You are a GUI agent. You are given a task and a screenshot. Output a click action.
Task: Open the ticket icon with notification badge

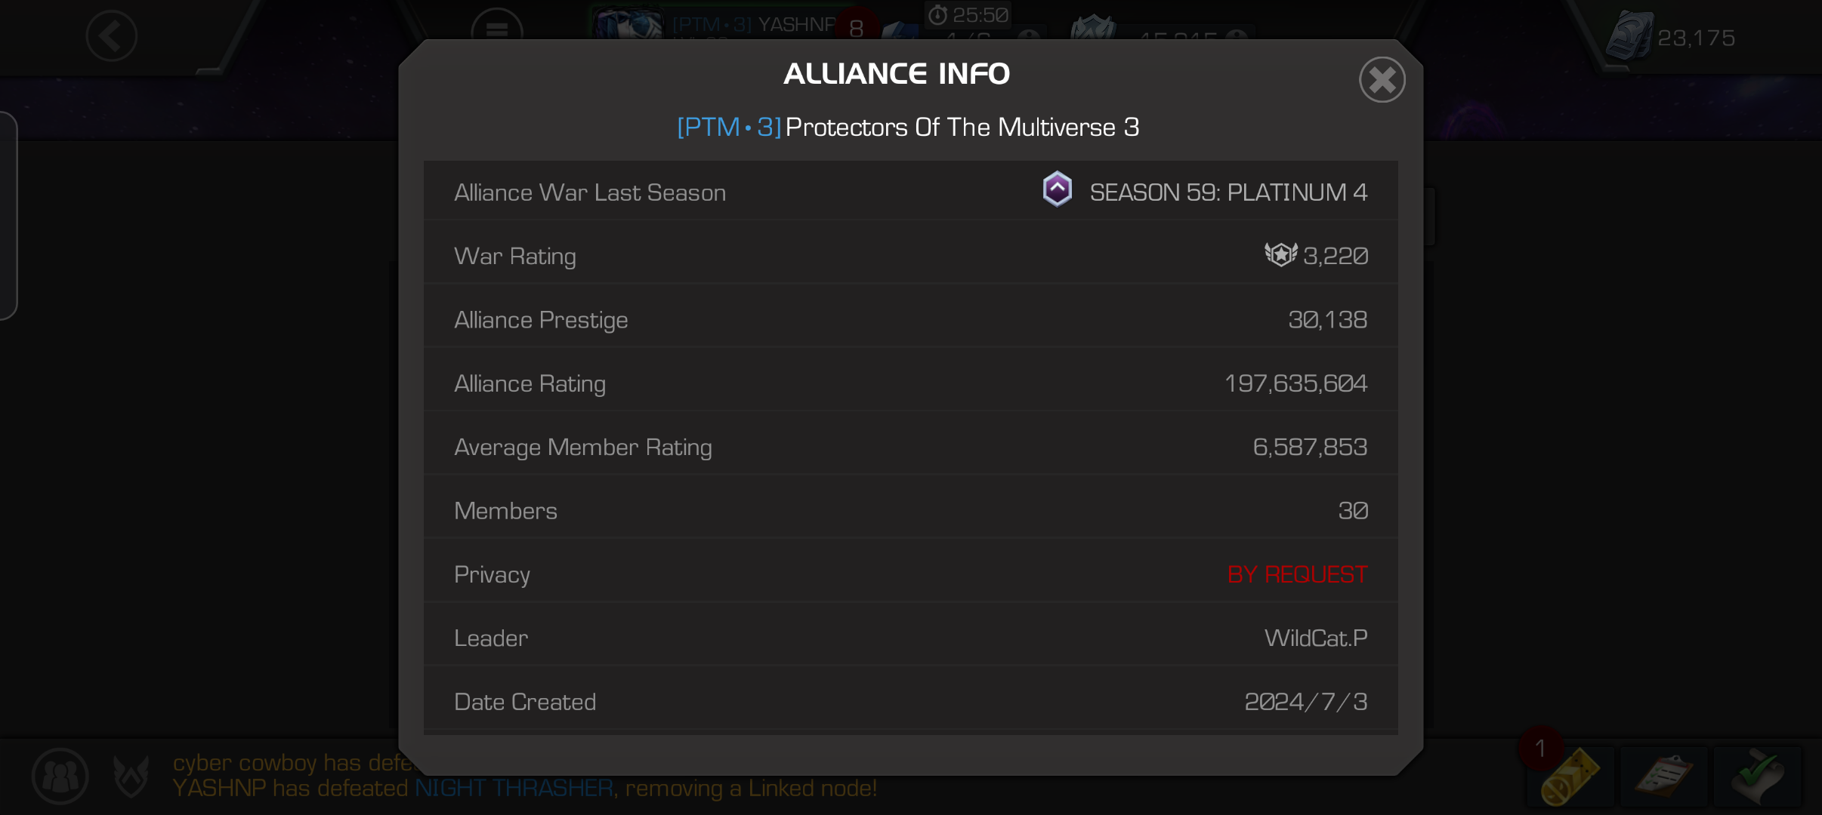click(1568, 777)
